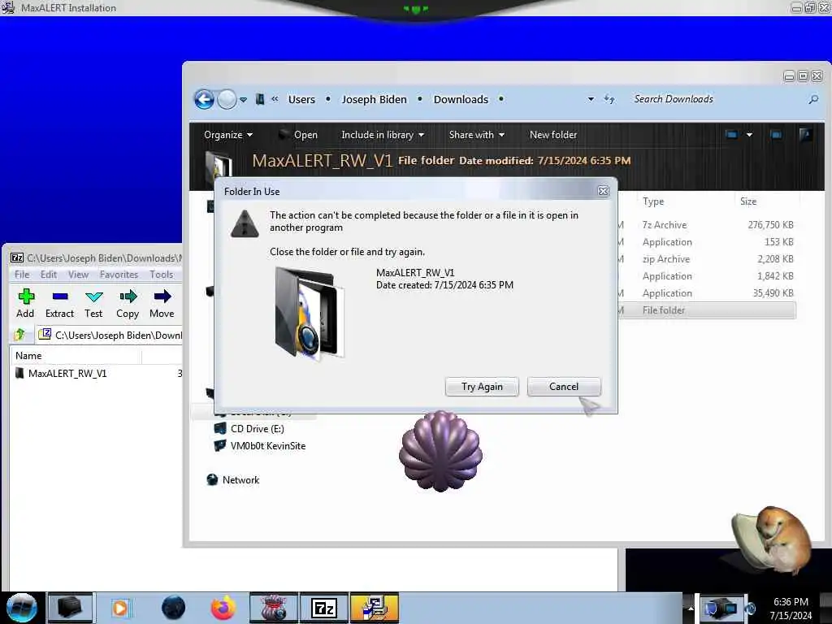Open 7-Zip View menu
The image size is (832, 624).
click(78, 275)
